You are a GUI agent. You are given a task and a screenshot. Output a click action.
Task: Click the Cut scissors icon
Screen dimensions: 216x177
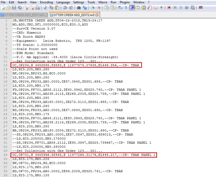[45, 8]
